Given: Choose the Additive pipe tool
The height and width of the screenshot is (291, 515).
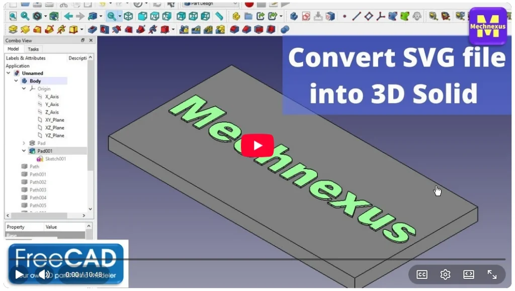Looking at the screenshot, I should pyautogui.click(x=49, y=30).
